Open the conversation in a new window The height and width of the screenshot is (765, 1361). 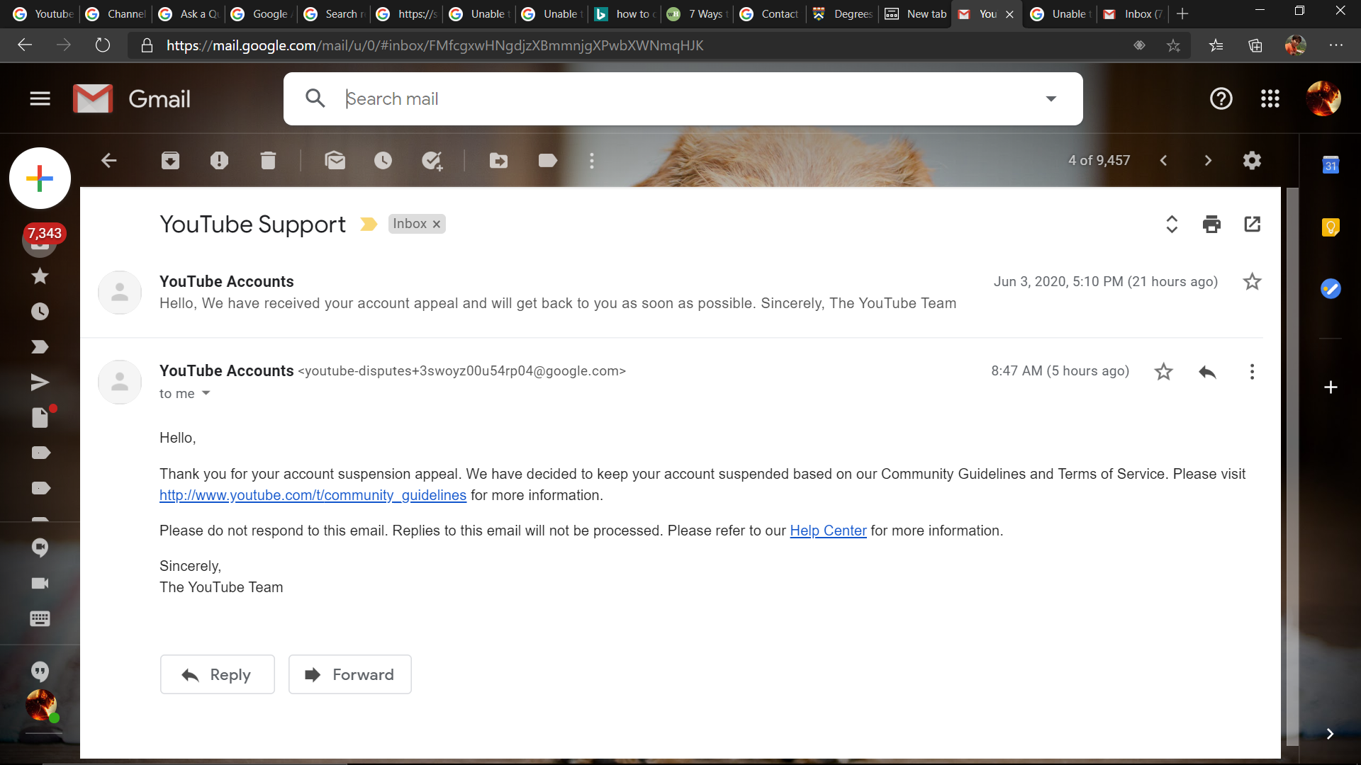1252,225
